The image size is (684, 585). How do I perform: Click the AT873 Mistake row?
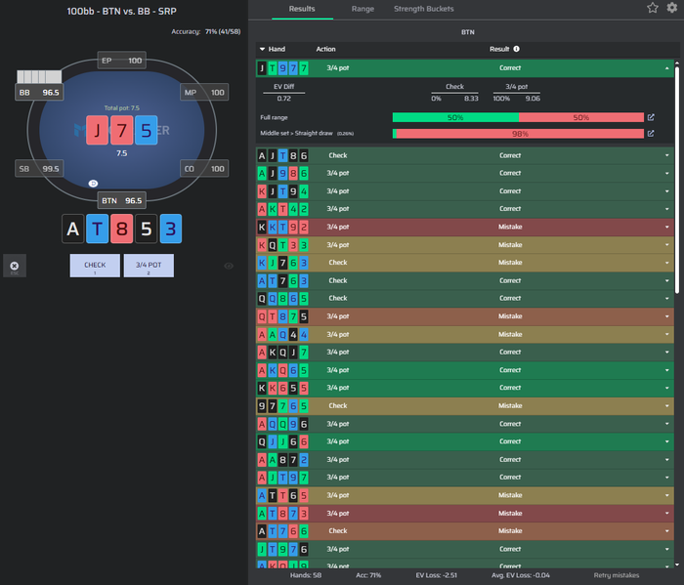click(x=464, y=513)
